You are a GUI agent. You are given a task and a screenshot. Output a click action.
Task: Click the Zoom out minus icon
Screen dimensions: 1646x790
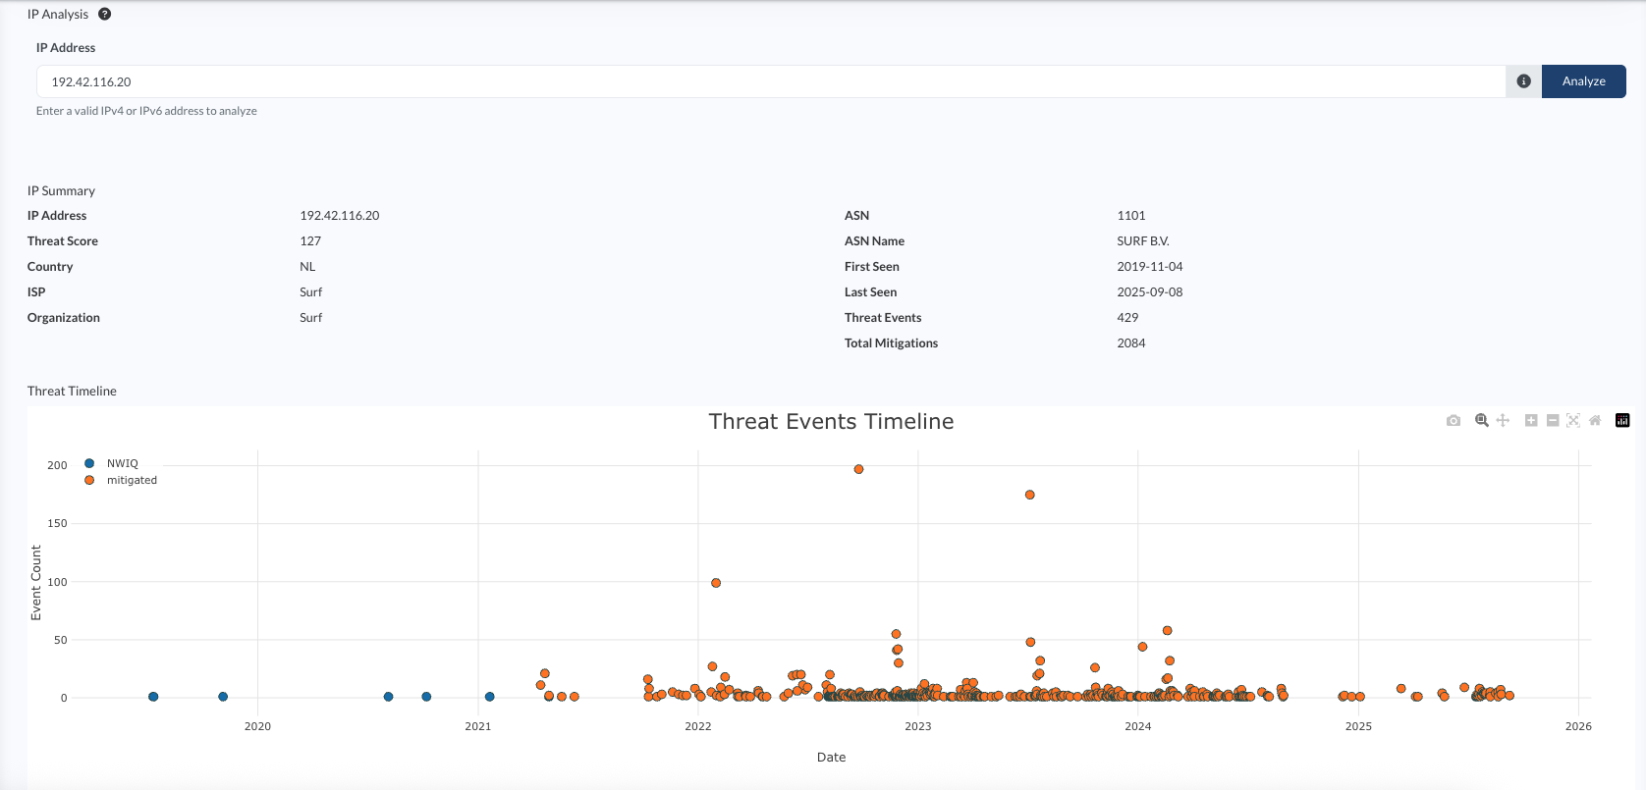(x=1553, y=420)
